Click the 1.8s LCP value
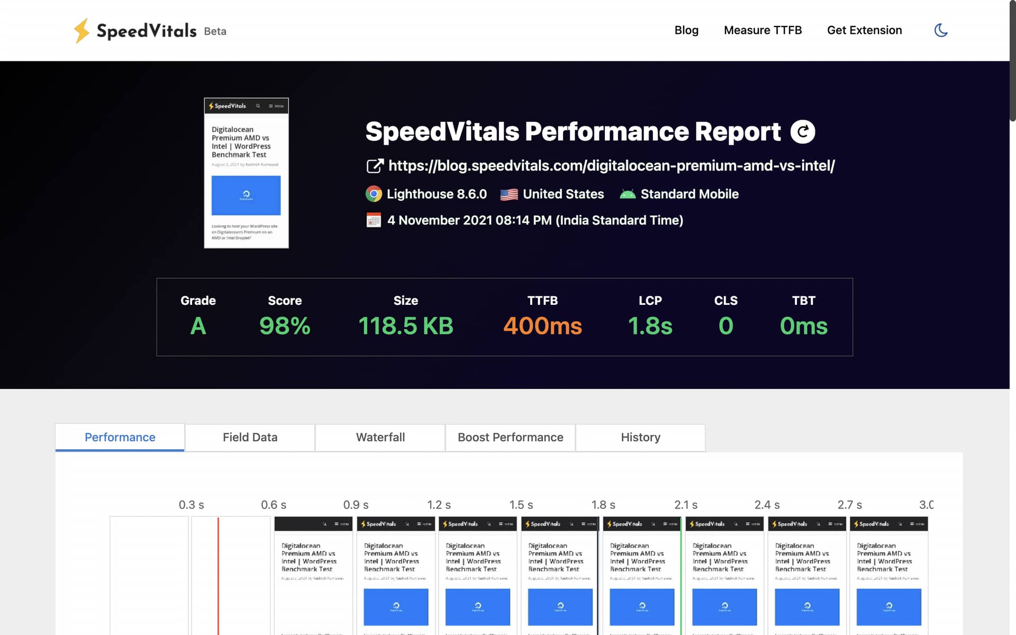1016x635 pixels. (x=650, y=326)
